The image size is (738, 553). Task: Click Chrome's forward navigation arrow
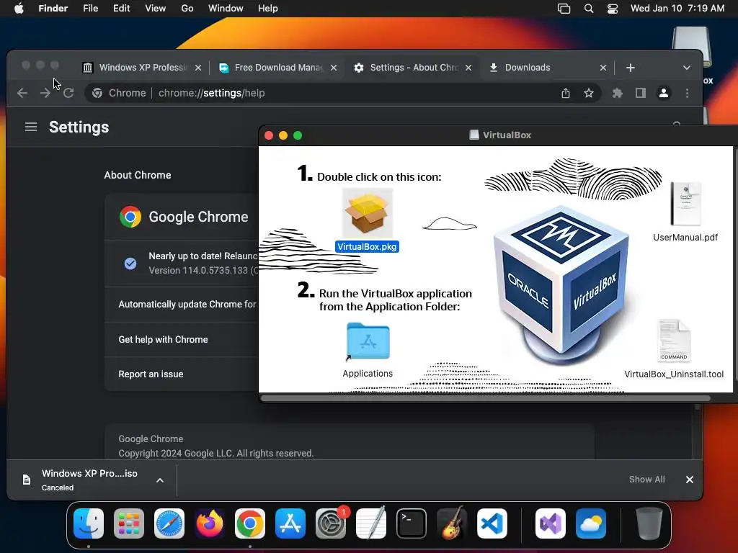pyautogui.click(x=45, y=93)
